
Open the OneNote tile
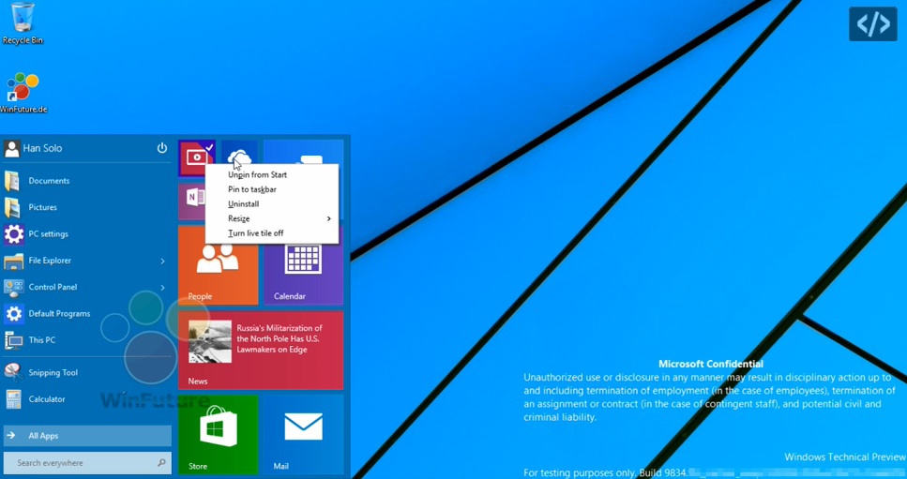[192, 202]
